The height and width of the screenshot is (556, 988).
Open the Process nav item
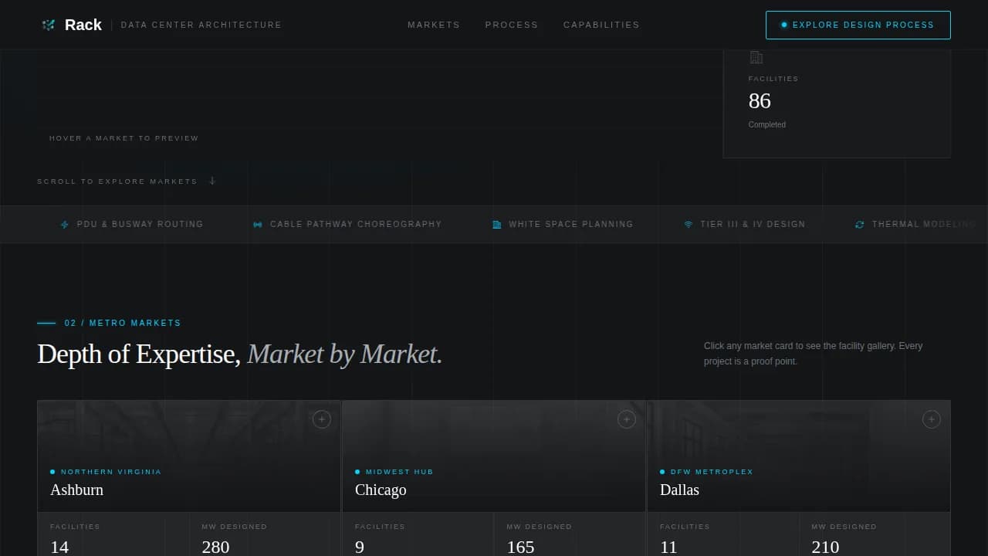[x=512, y=25]
